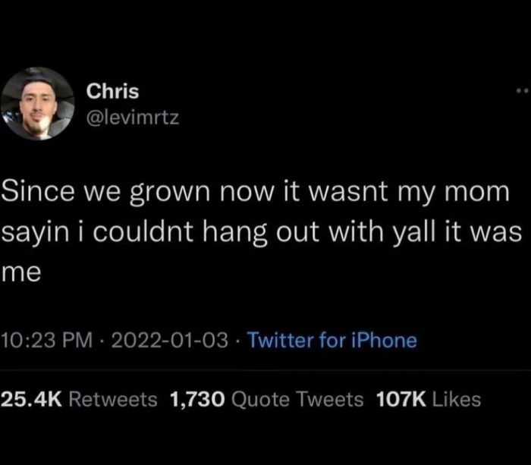531x465 pixels.
Task: Click the tweet line starting "Since we grown"
Action: point(254,193)
